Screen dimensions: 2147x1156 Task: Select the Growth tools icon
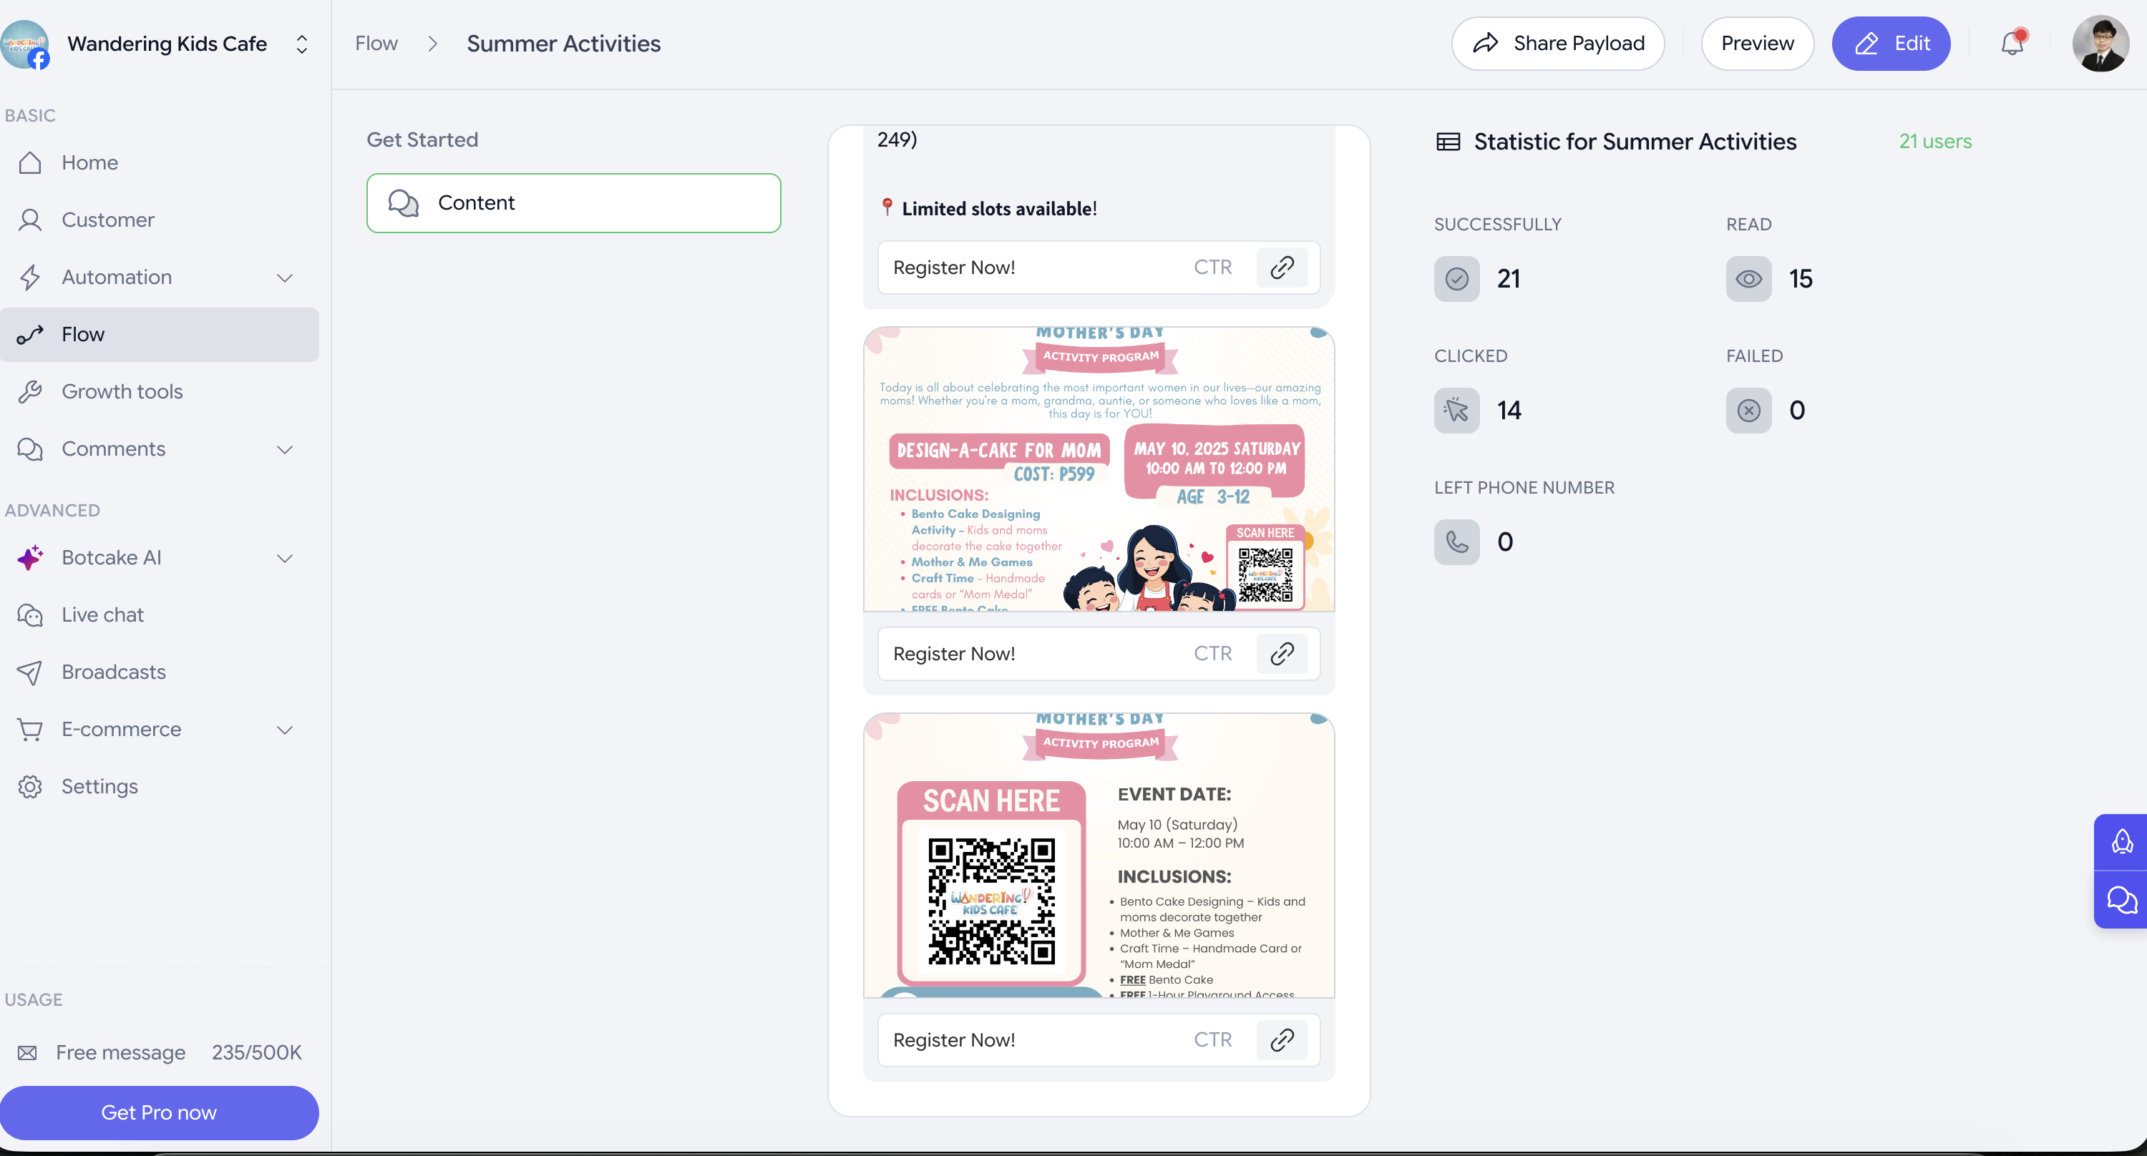pos(31,391)
